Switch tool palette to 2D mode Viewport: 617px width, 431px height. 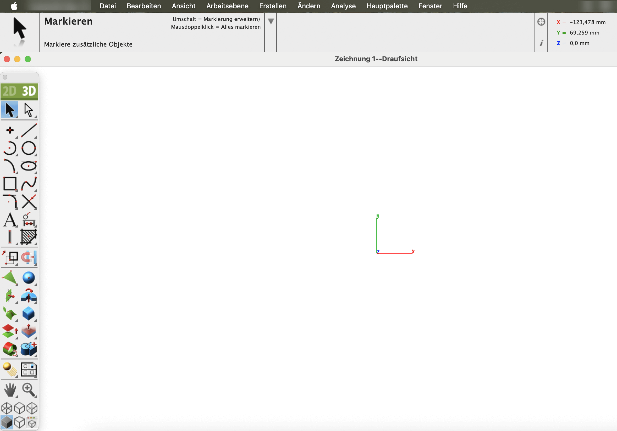click(x=10, y=91)
